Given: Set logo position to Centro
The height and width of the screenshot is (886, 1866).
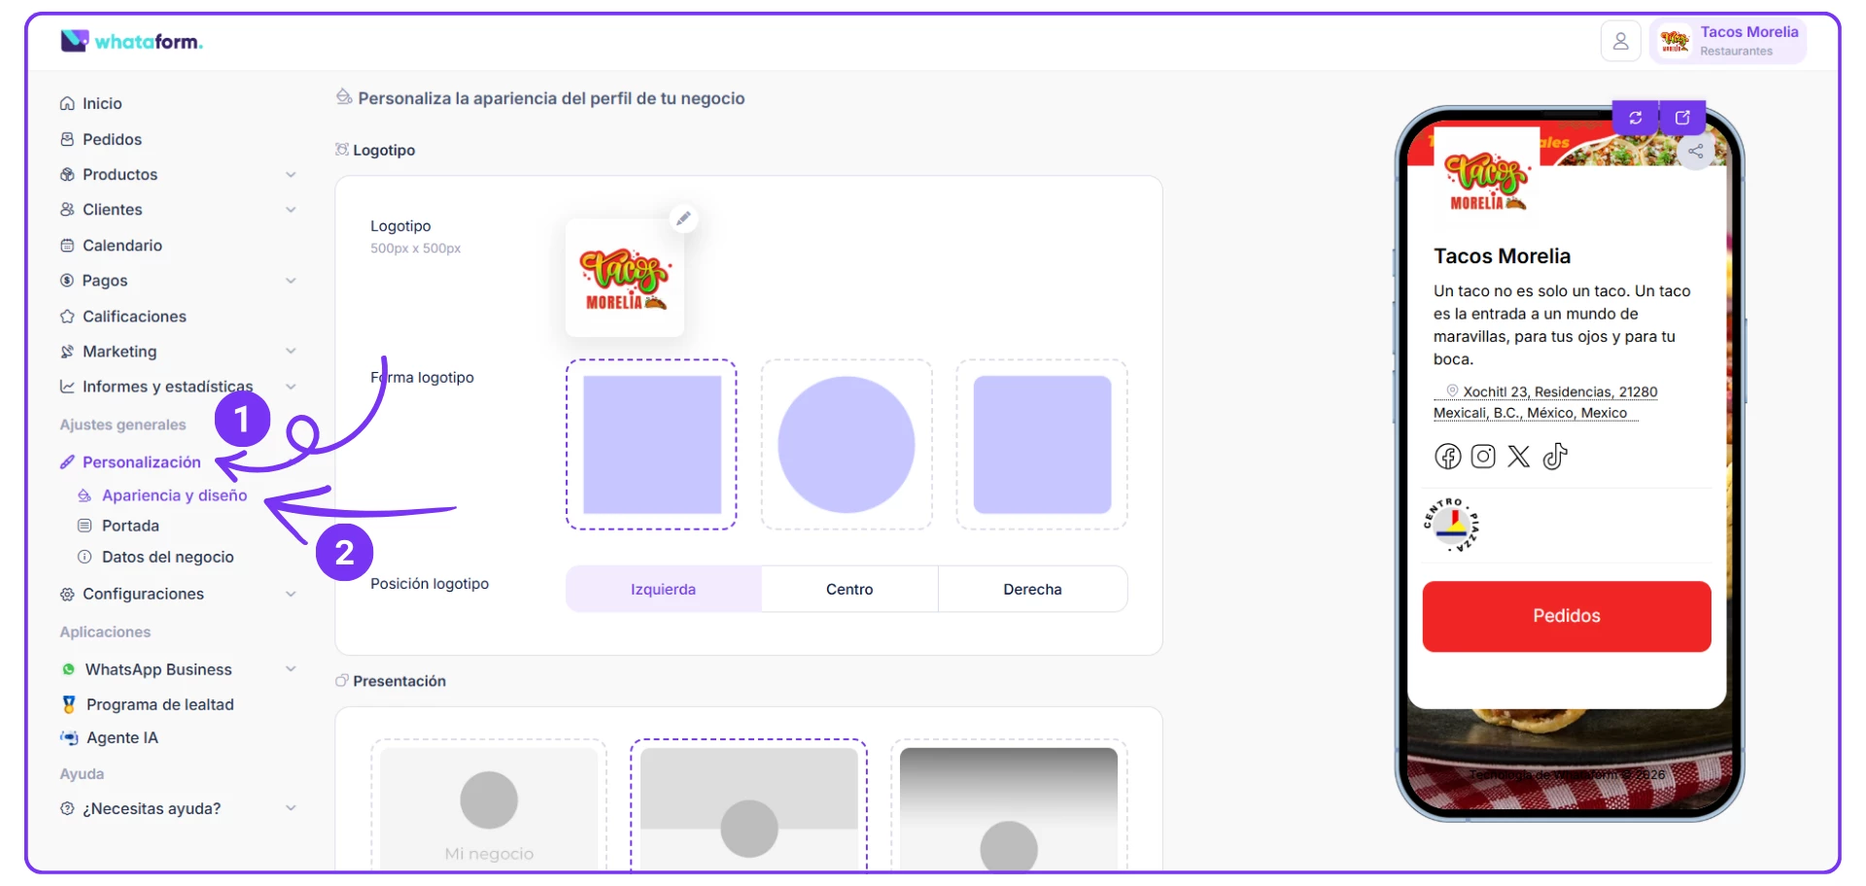Looking at the screenshot, I should [x=849, y=589].
